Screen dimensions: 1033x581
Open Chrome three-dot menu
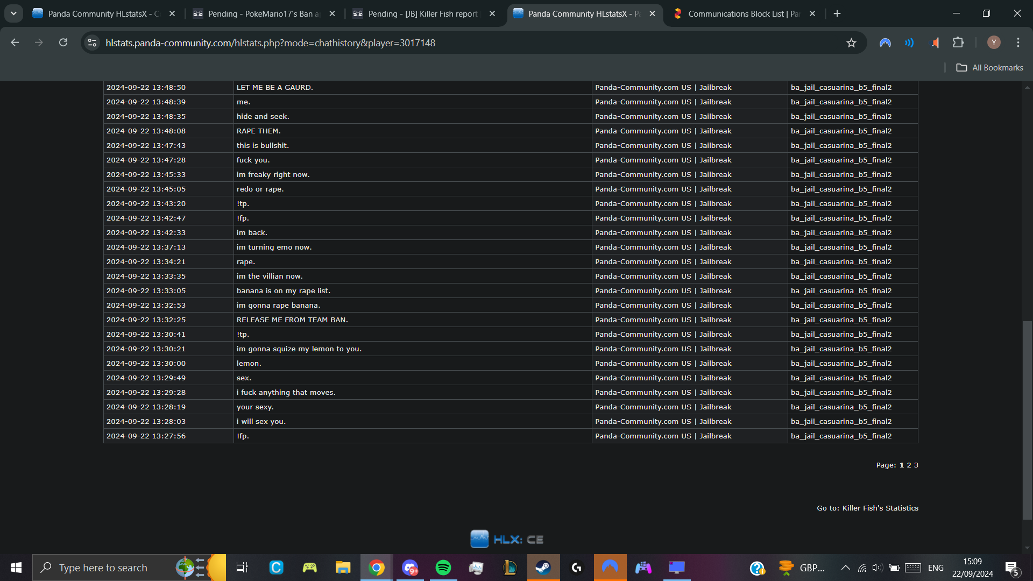[1018, 42]
